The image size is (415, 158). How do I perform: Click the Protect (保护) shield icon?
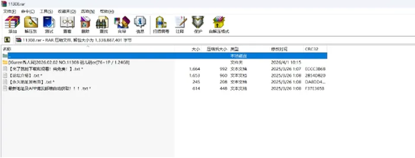point(198,24)
